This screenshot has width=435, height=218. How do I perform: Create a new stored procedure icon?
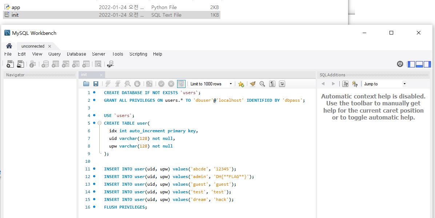click(x=76, y=64)
